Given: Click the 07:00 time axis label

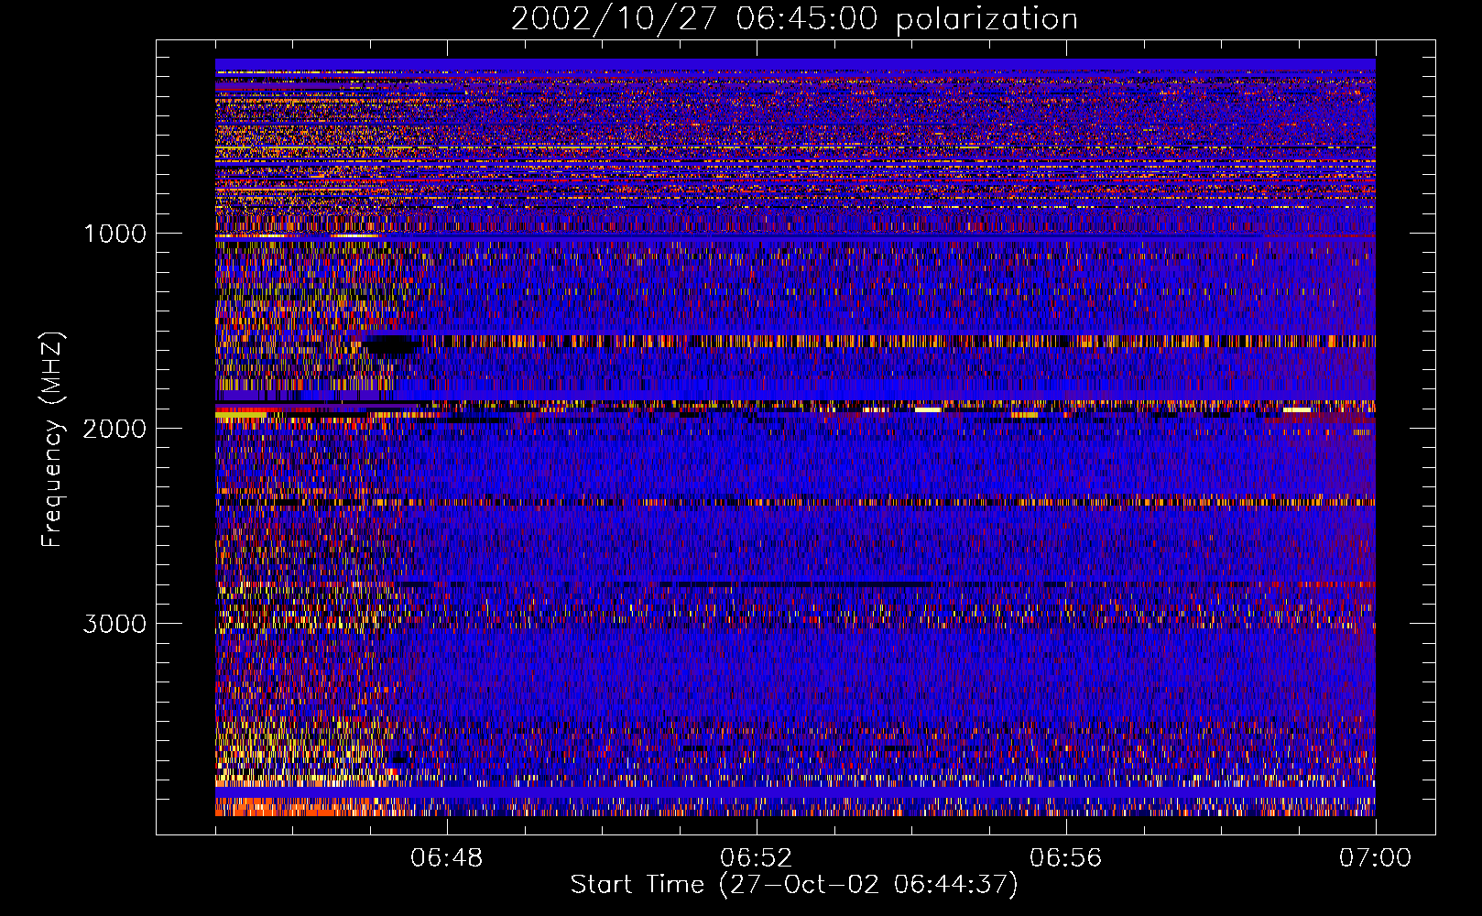Looking at the screenshot, I should click(x=1375, y=858).
